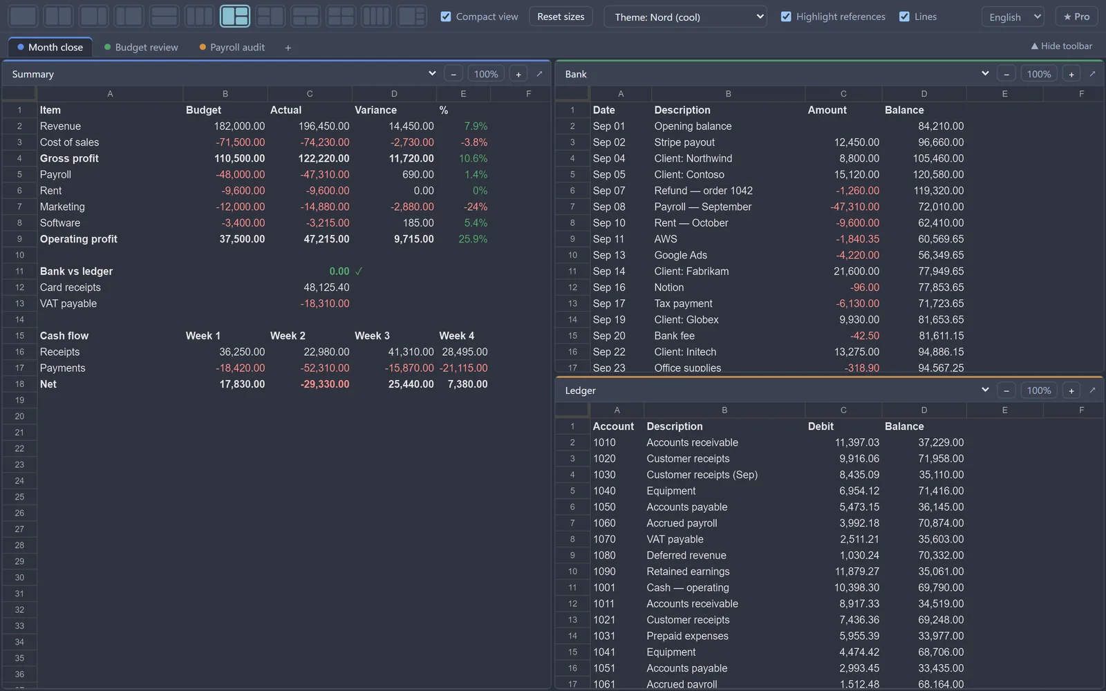Select the one-left three-stacked-right layout

point(411,16)
